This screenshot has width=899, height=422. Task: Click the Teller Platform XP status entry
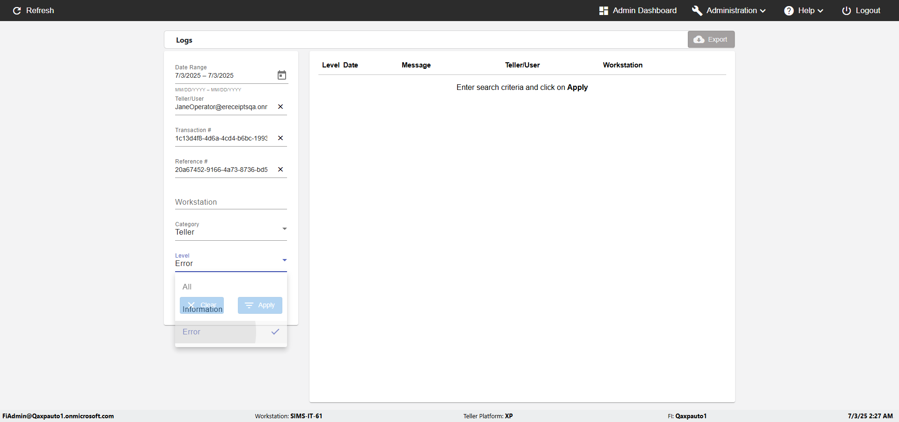click(x=488, y=416)
